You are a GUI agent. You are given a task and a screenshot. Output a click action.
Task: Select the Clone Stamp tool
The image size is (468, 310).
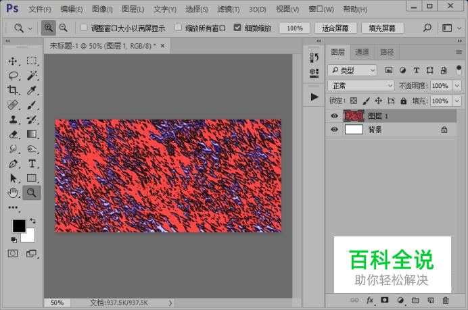(13, 120)
